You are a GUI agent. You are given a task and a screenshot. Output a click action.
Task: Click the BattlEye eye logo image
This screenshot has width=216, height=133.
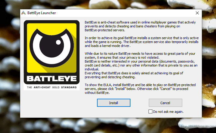click(x=52, y=55)
